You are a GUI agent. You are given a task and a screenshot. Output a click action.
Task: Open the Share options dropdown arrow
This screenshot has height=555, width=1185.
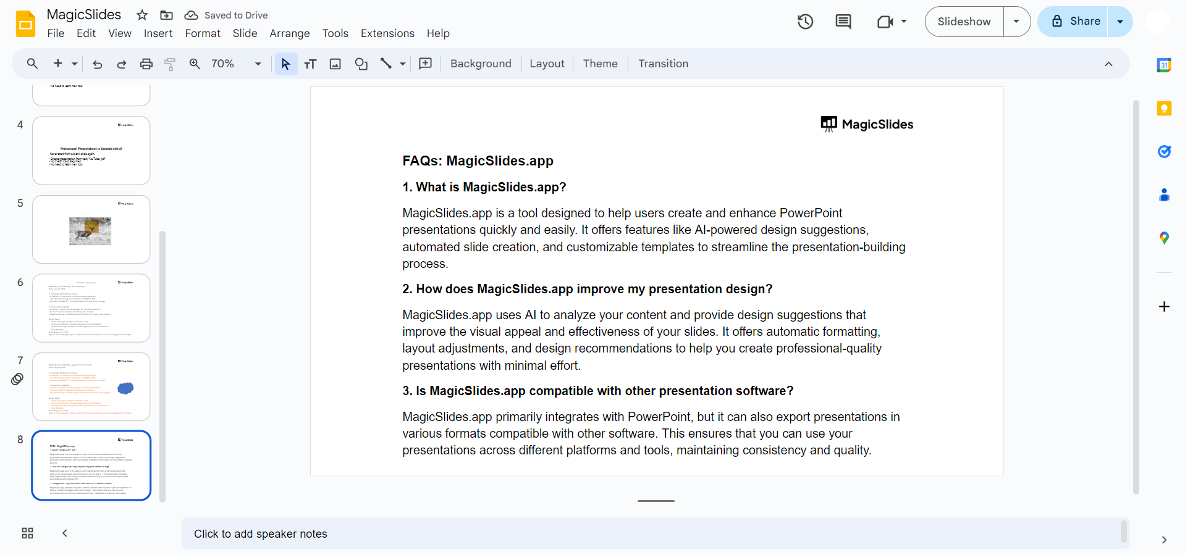pos(1120,22)
